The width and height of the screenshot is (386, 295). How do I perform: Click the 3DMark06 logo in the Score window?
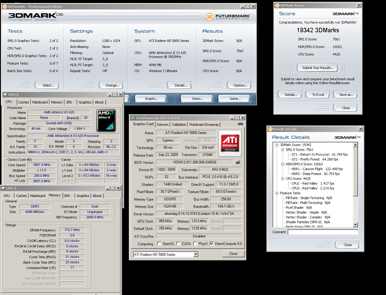(346, 14)
